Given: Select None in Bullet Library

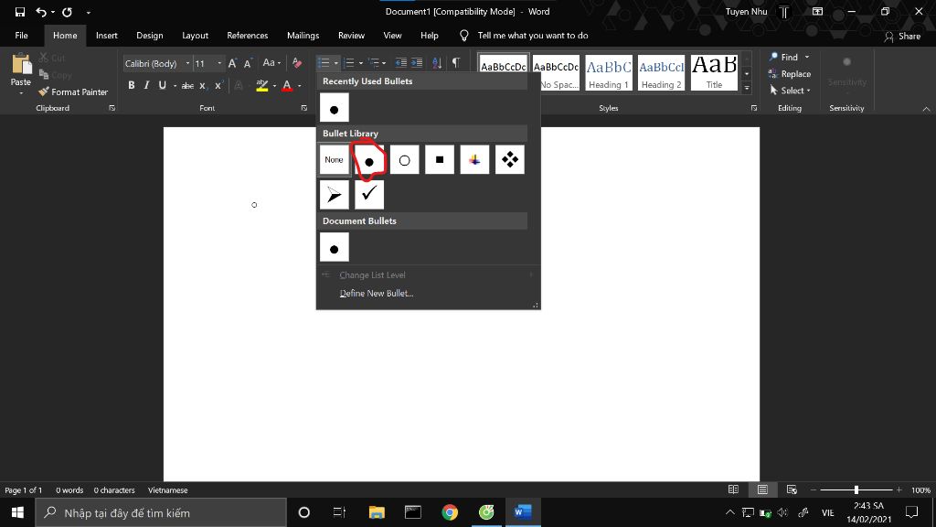Looking at the screenshot, I should point(335,159).
